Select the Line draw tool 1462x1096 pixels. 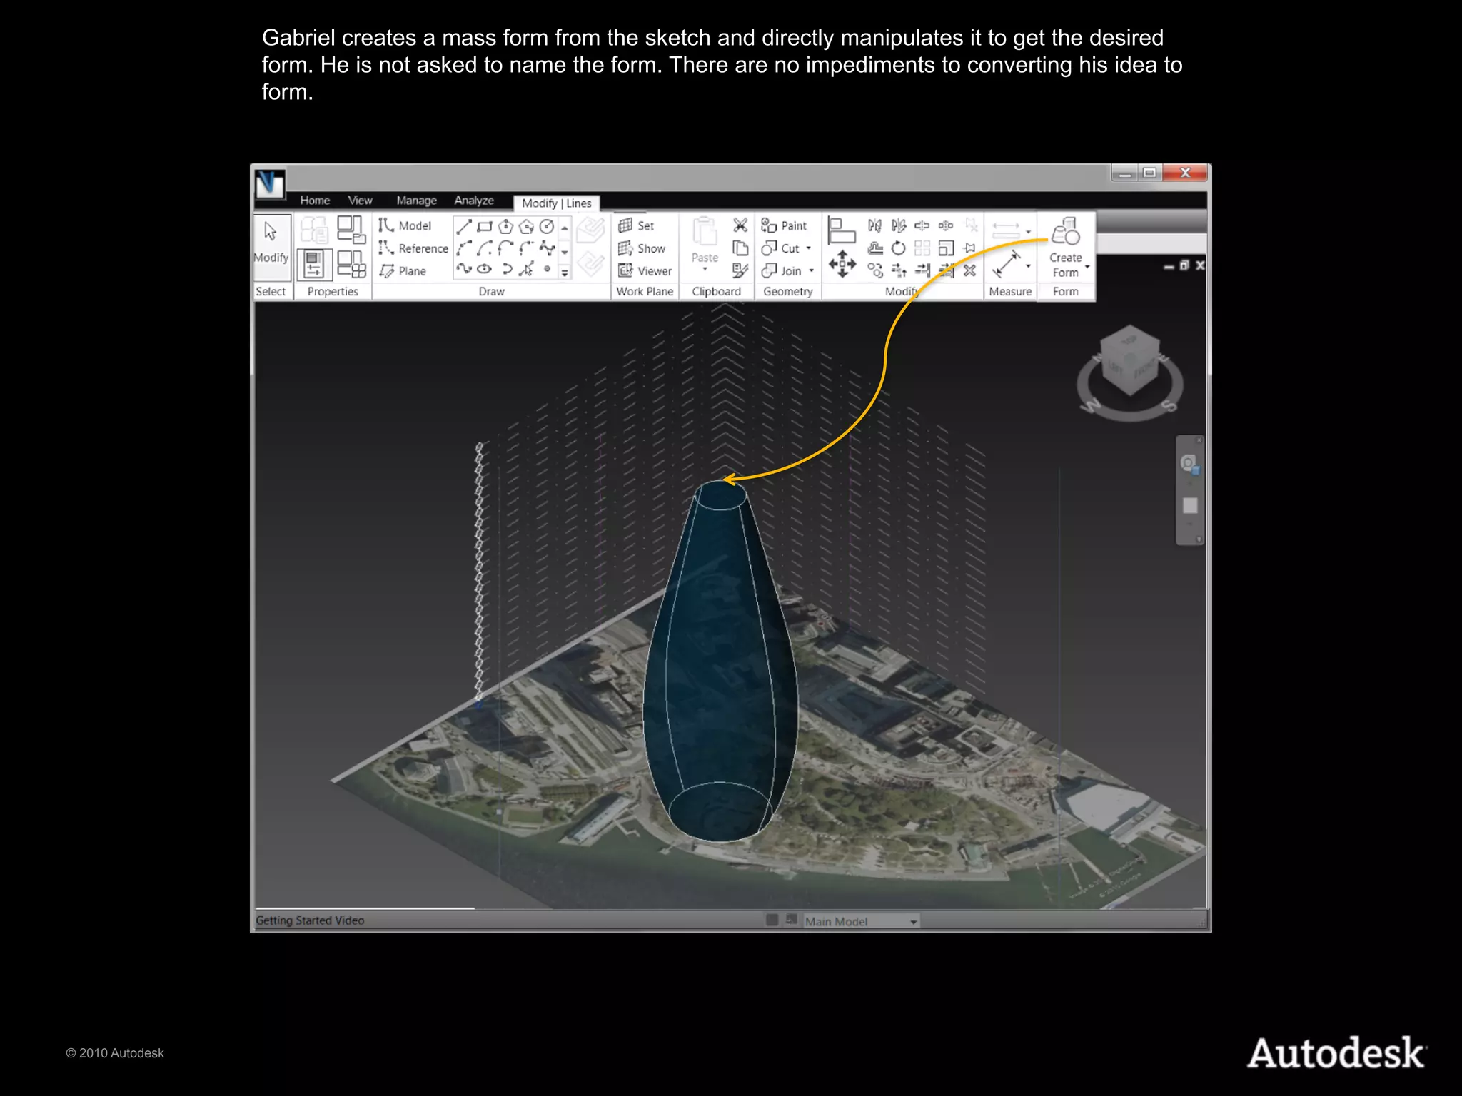[464, 226]
